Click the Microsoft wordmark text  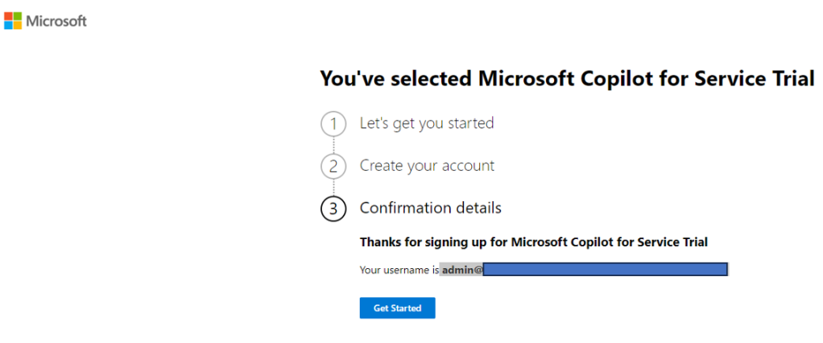pos(56,21)
